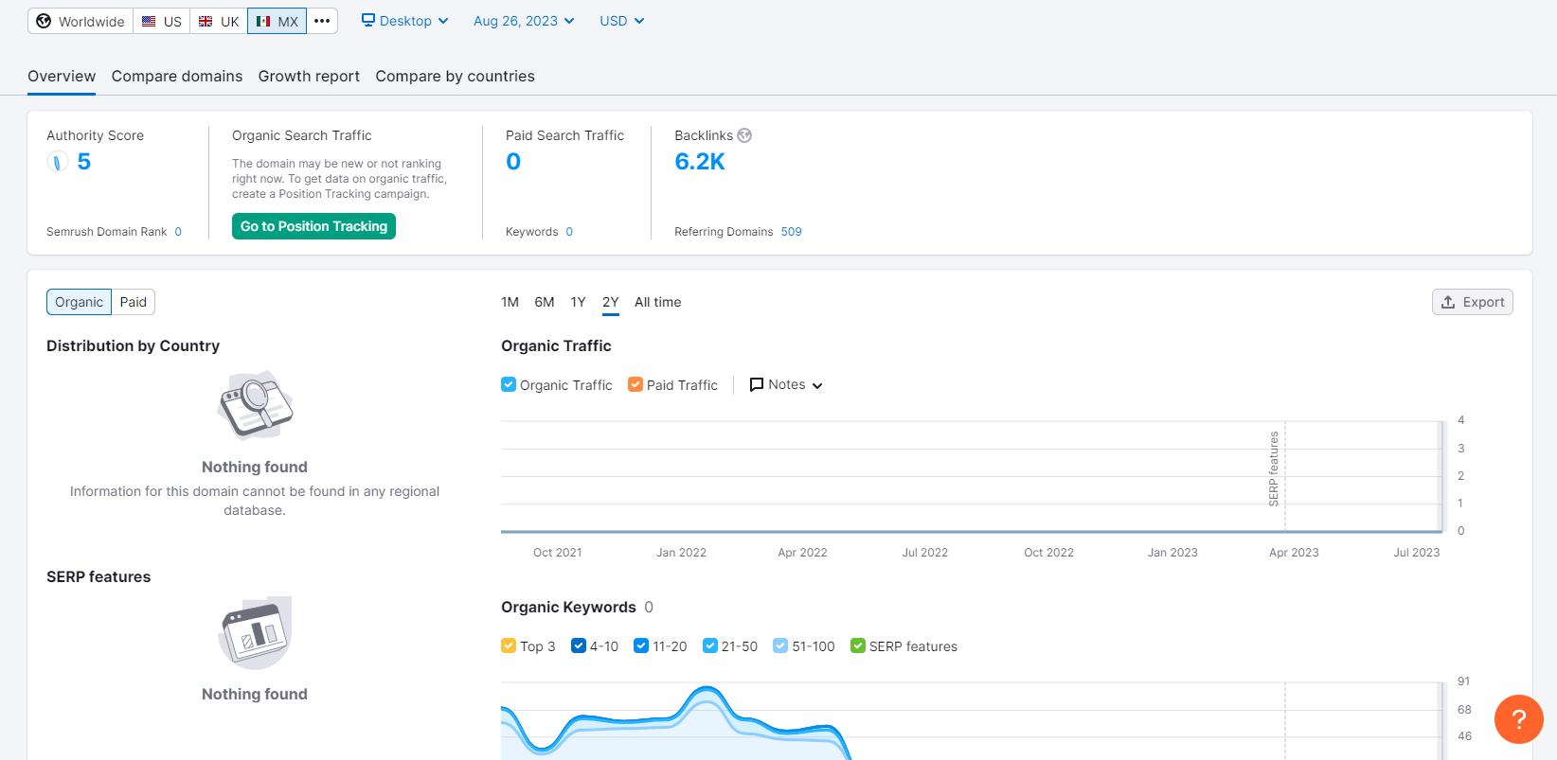The image size is (1557, 760).
Task: Click the Worldwide globe icon
Action: tap(44, 21)
